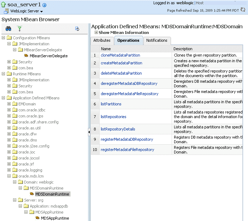The image size is (248, 221).
Task: Click the MBeanServerDelegate bean icon
Action: (x=26, y=56)
